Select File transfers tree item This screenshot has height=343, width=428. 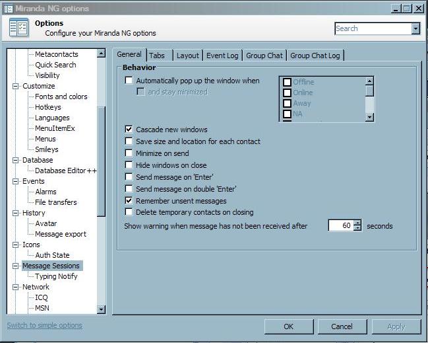click(56, 202)
